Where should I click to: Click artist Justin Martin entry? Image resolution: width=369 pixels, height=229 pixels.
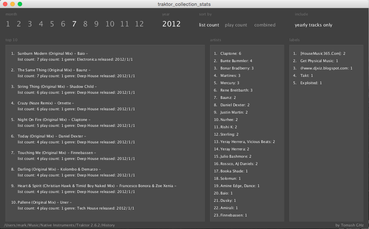tap(234, 112)
